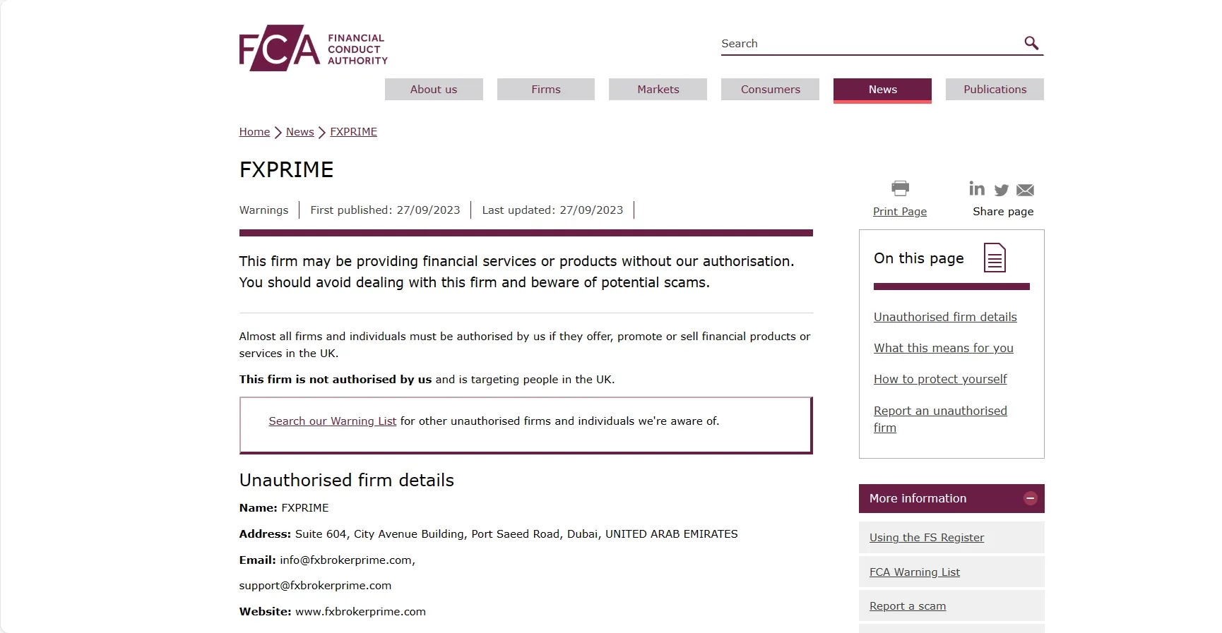The width and height of the screenshot is (1222, 633).
Task: Go to the About us section
Action: click(434, 90)
